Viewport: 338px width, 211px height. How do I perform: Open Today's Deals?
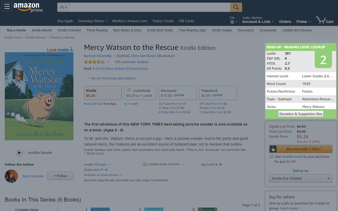point(163,21)
